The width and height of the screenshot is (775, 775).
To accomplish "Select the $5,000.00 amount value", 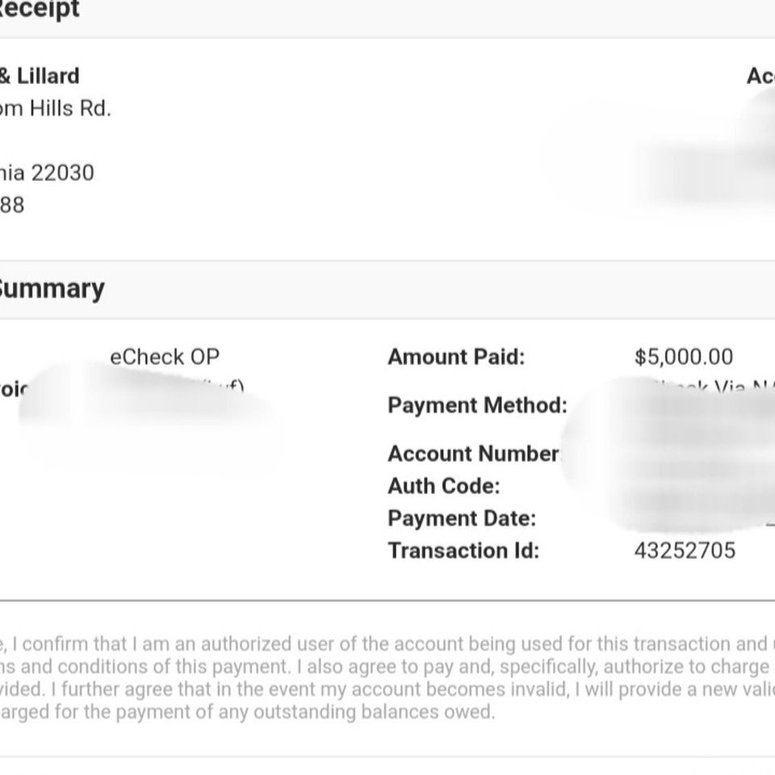I will 684,357.
